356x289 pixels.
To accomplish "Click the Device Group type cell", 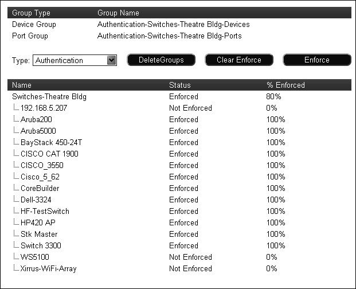I will click(34, 24).
